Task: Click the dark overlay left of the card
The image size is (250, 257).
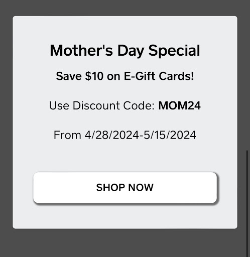Action: [6, 122]
